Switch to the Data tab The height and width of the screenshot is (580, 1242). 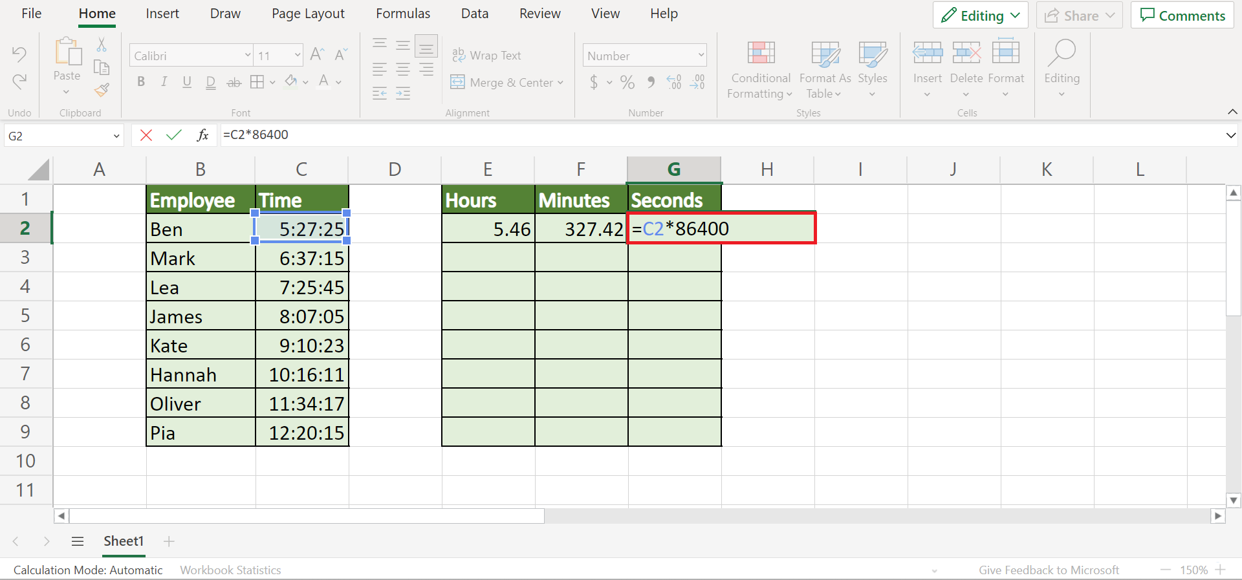[475, 14]
